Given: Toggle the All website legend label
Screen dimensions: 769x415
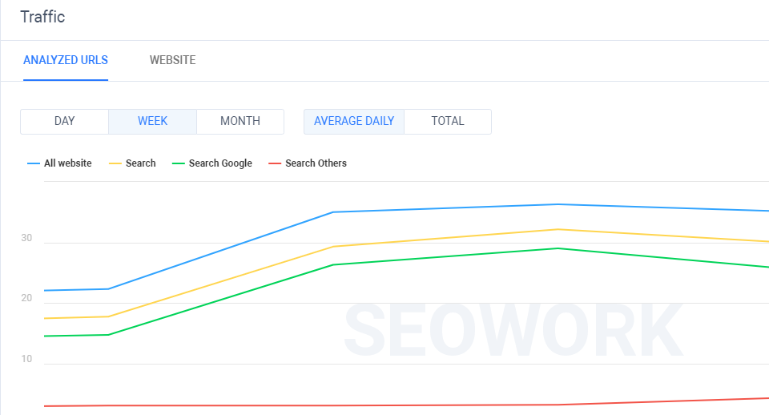Looking at the screenshot, I should 68,163.
